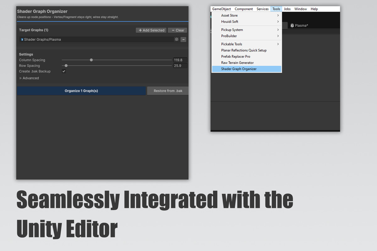Image resolution: width=377 pixels, height=251 pixels.
Task: Click the object picker circle for Shader Graphs/Plasma
Action: tap(177, 40)
